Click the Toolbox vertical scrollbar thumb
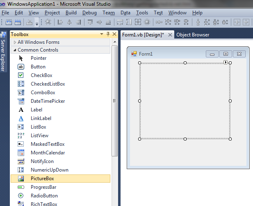The width and height of the screenshot is (253, 206). [115, 102]
